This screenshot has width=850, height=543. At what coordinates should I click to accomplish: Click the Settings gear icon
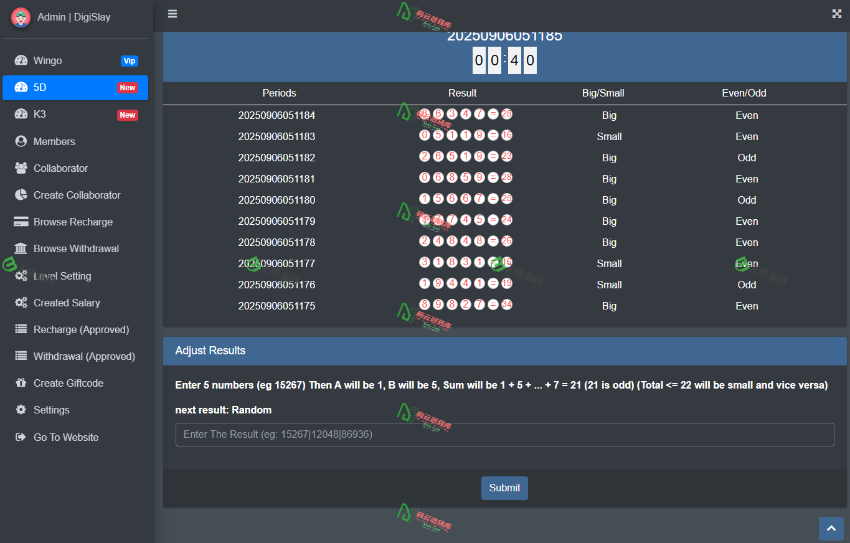(x=21, y=410)
